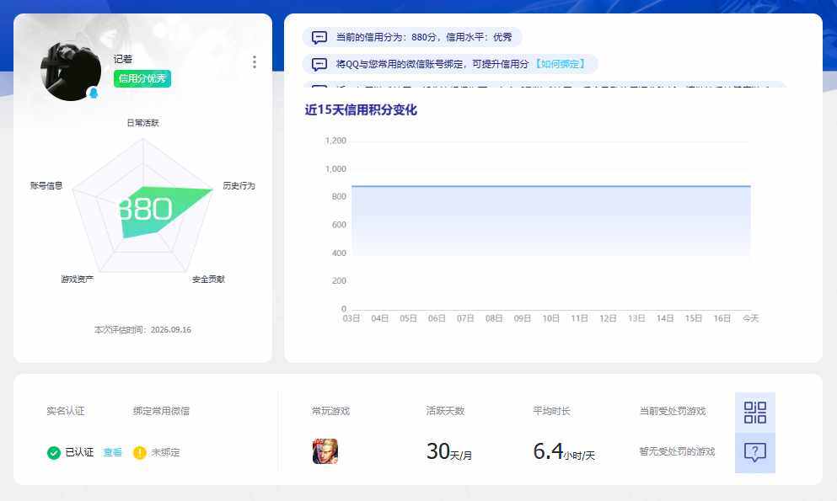Click the chat icon beside 将QQ与您常用的微信 message
The image size is (837, 501).
pyautogui.click(x=319, y=65)
